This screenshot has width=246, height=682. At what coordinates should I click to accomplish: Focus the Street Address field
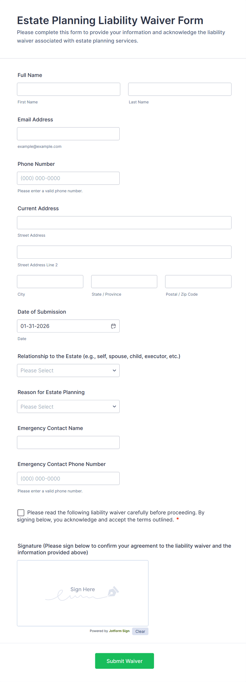124,223
